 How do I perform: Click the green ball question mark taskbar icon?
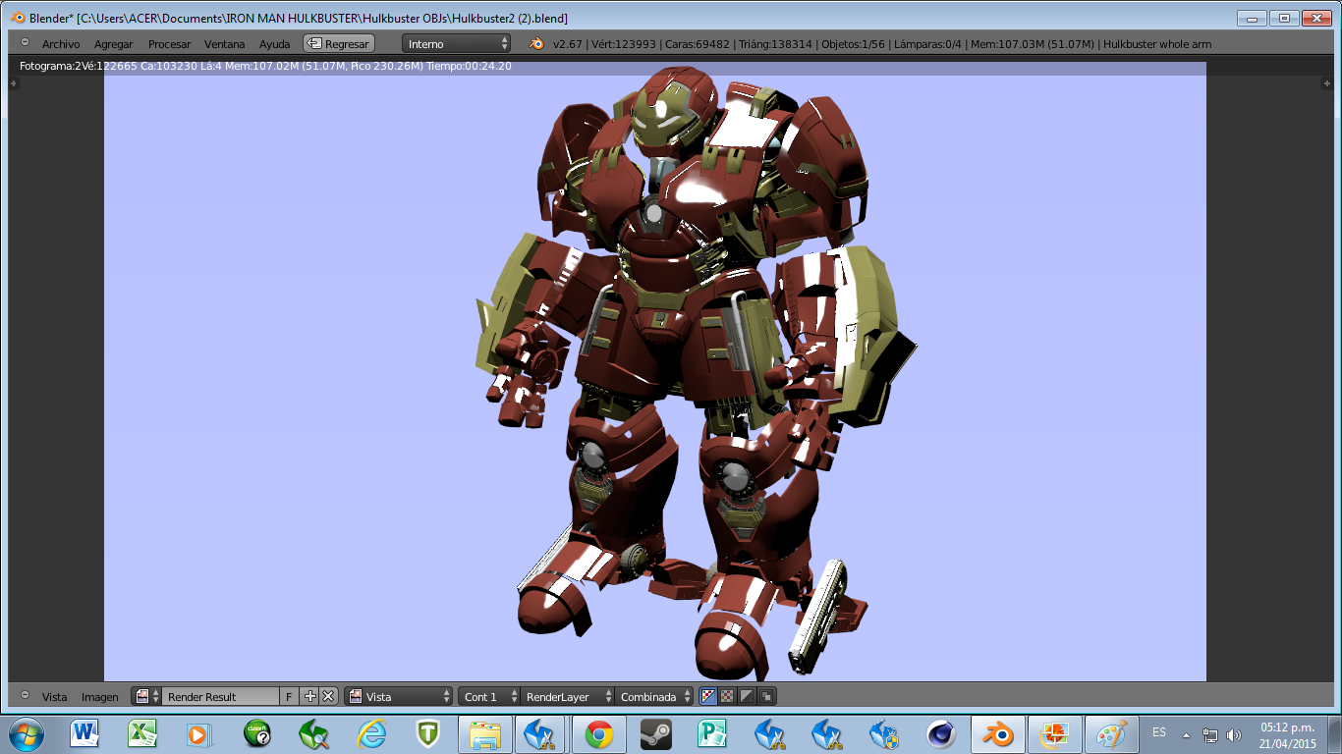(x=257, y=733)
